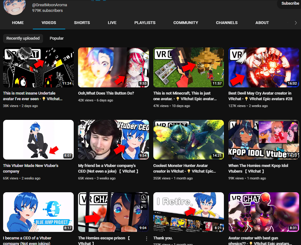Screen dimensions: 301x245
Task: Open the GreatMoonAroma channel avatar
Action: (14, 7)
